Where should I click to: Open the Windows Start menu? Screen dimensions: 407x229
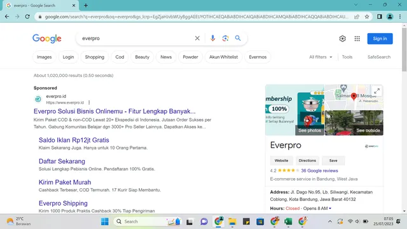(x=105, y=221)
